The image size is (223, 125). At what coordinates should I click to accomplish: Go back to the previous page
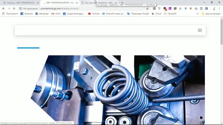pyautogui.click(x=3, y=8)
